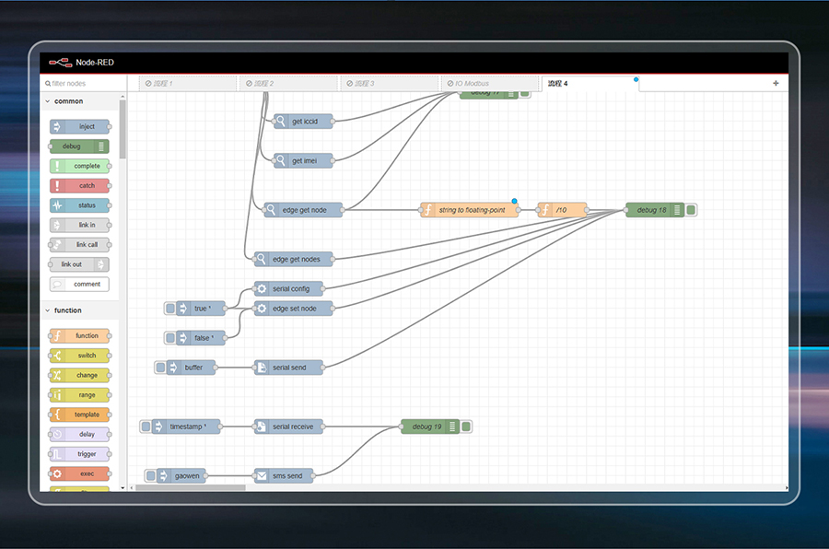
Task: Select the sms send node
Action: 285,476
